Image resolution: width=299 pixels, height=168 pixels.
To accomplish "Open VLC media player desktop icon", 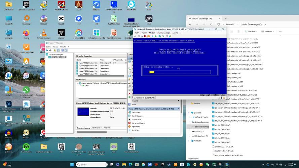I will click(x=43, y=33).
